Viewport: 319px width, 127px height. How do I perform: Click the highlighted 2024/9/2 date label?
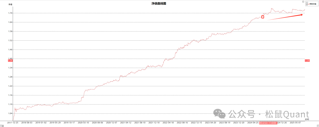[268, 123]
